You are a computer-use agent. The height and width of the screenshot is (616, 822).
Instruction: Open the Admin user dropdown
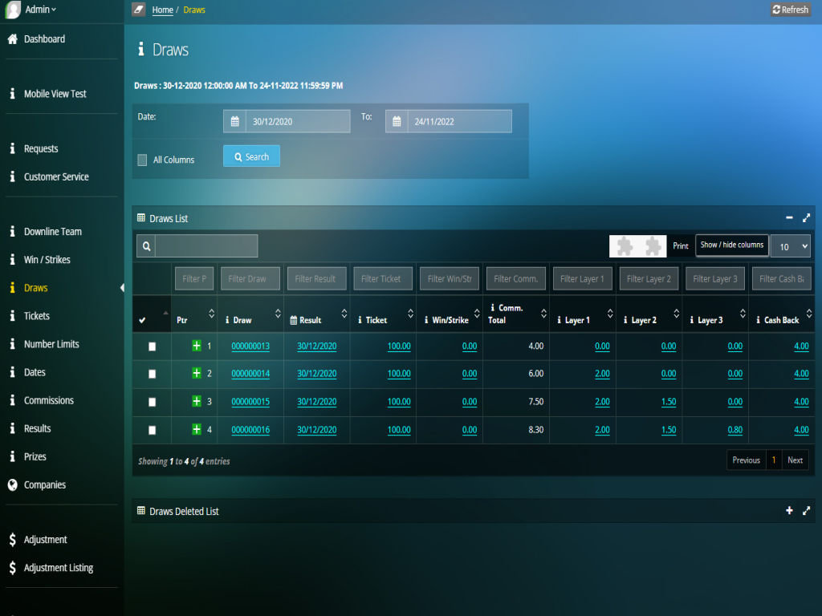point(39,10)
